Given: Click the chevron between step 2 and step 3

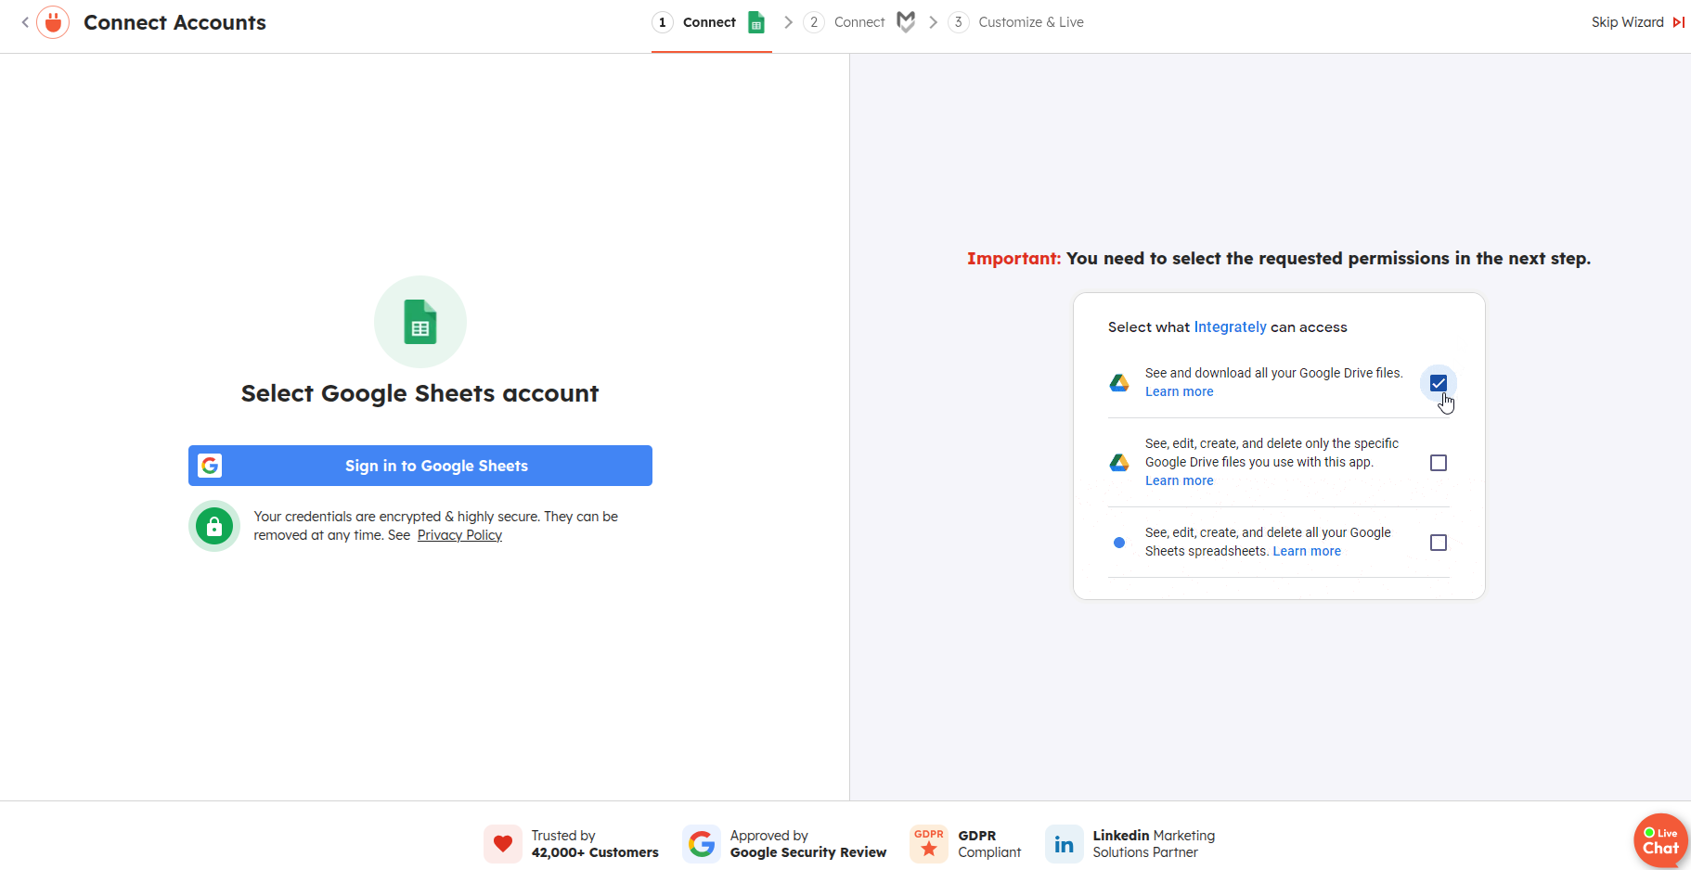Looking at the screenshot, I should 933,22.
